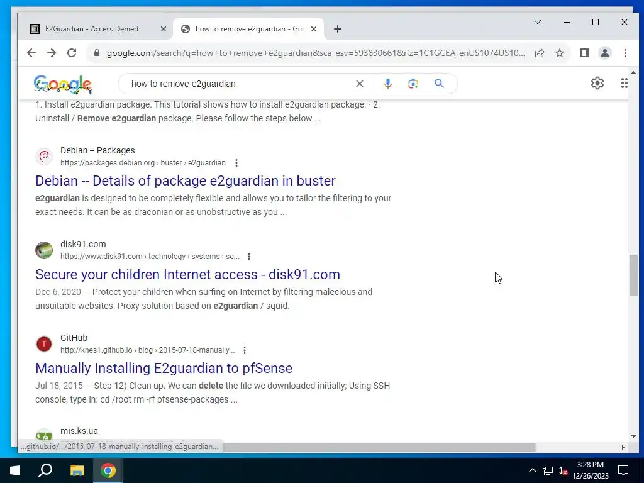Open the Chrome side panel
Viewport: 644px width, 483px height.
(584, 53)
